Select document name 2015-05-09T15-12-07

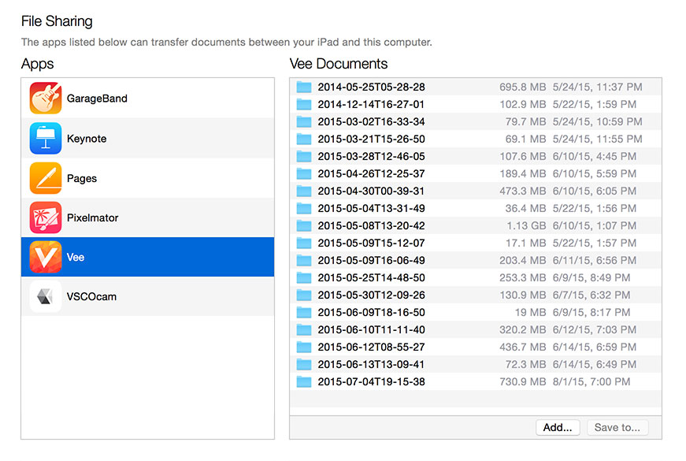click(x=372, y=243)
